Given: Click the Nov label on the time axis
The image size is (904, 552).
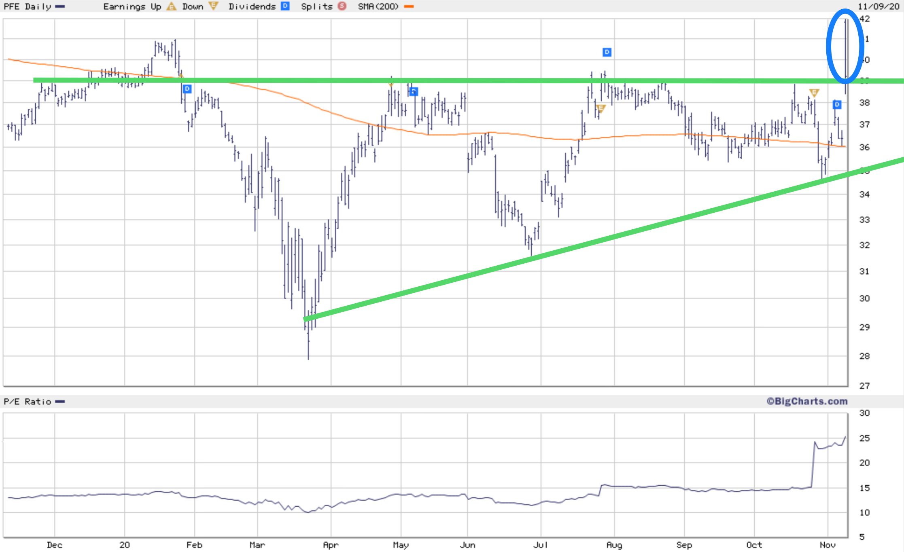Looking at the screenshot, I should point(828,545).
